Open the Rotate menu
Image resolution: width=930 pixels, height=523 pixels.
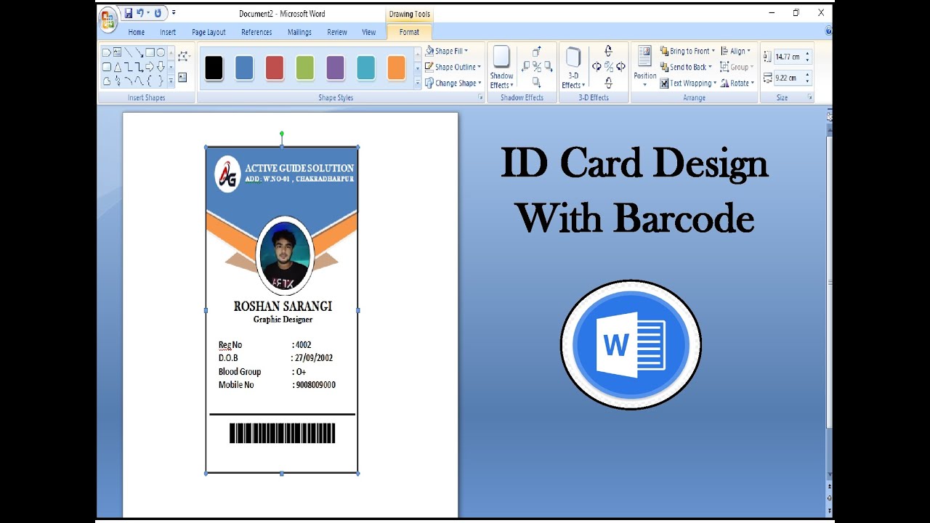pyautogui.click(x=737, y=83)
